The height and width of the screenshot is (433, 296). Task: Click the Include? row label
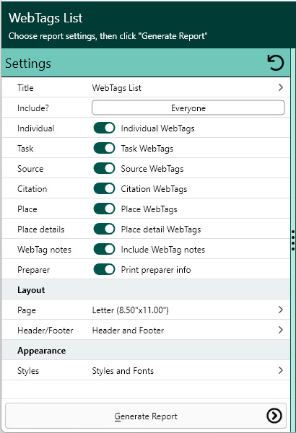[33, 108]
